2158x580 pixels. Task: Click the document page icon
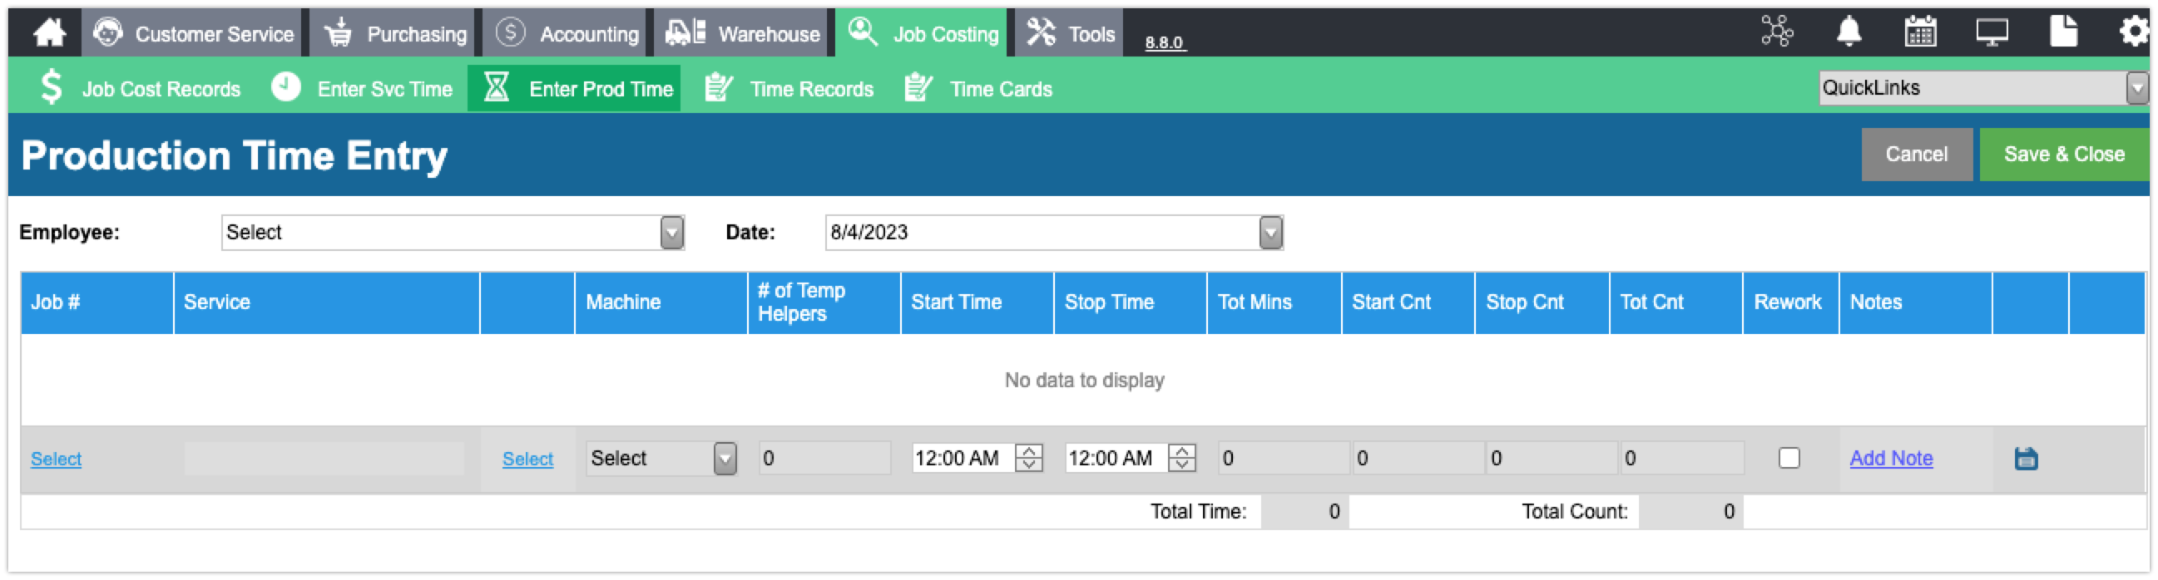2063,31
